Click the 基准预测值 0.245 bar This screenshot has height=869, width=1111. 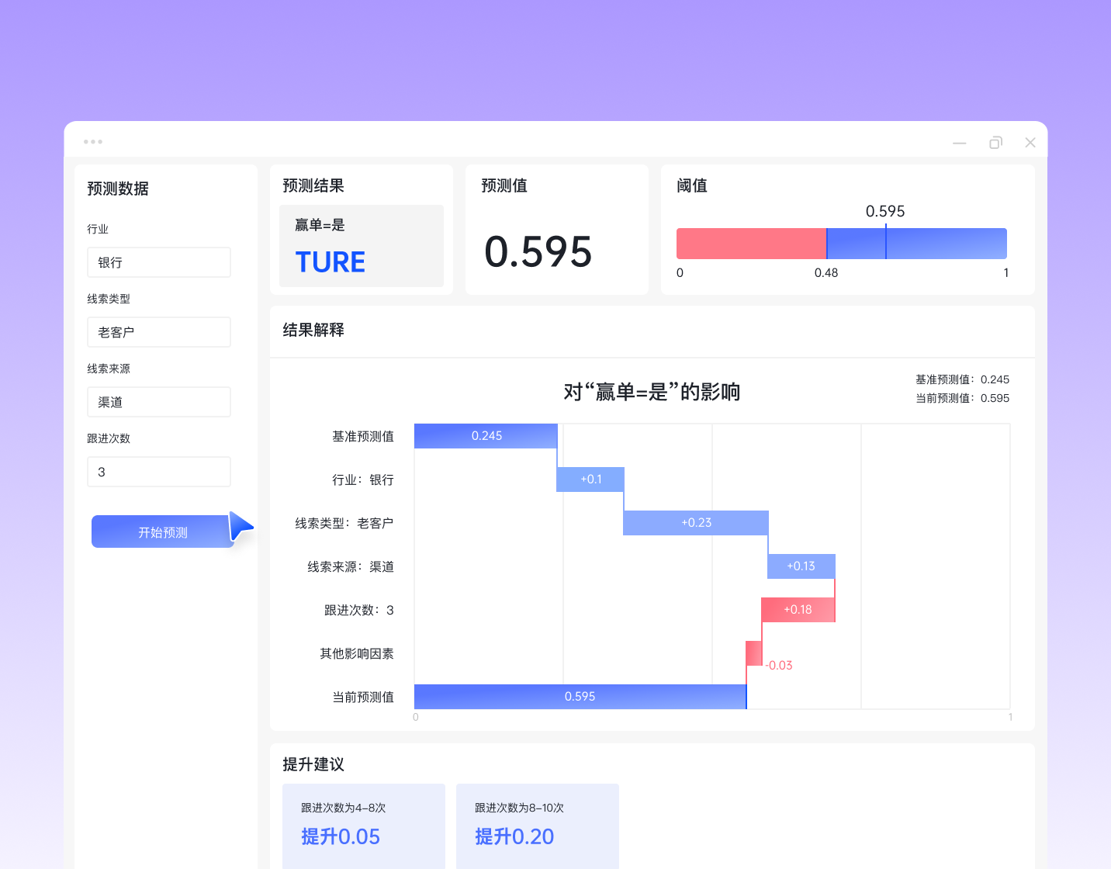[486, 436]
